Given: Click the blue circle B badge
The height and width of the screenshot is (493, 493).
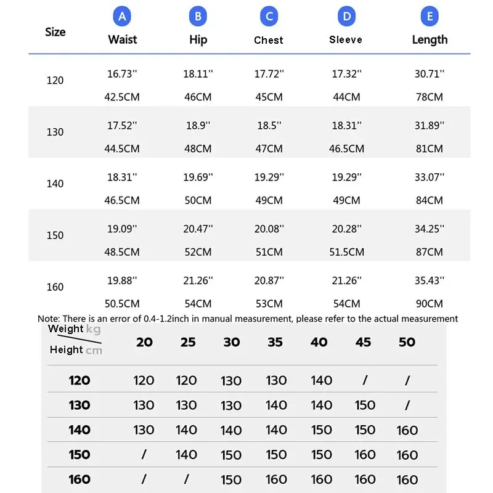Looking at the screenshot, I should [198, 17].
